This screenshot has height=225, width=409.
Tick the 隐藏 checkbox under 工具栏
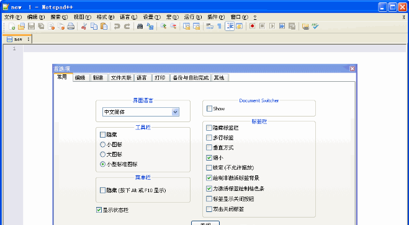(102, 135)
